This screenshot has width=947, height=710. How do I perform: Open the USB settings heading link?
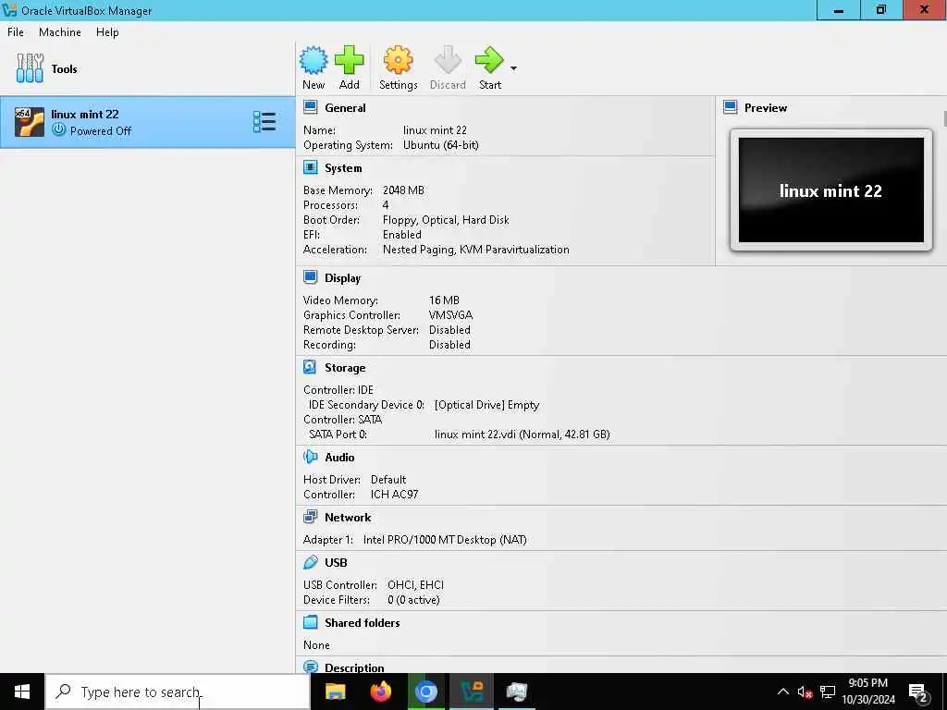pyautogui.click(x=336, y=563)
